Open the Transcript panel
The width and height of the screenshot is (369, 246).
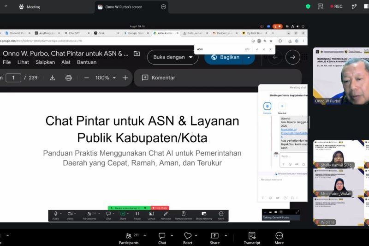click(x=252, y=239)
